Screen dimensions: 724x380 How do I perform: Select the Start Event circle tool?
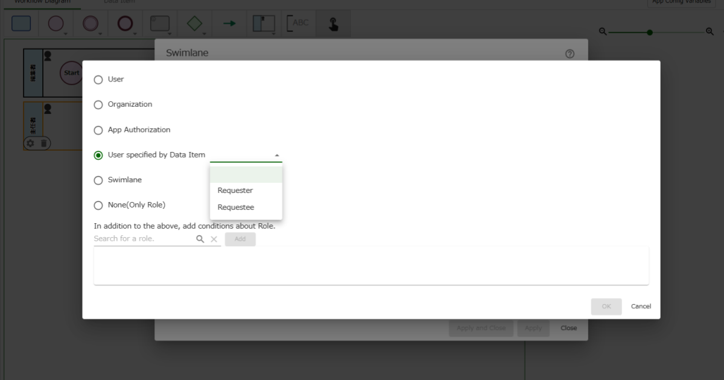tap(56, 24)
